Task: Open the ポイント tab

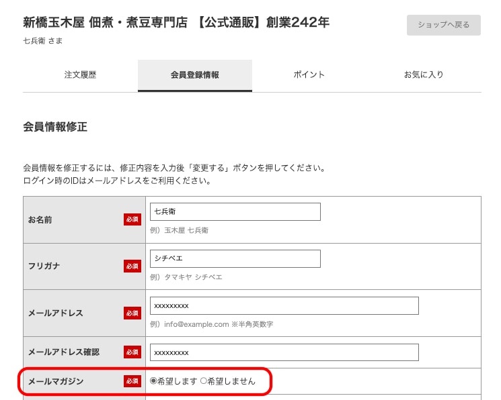Action: [x=309, y=75]
